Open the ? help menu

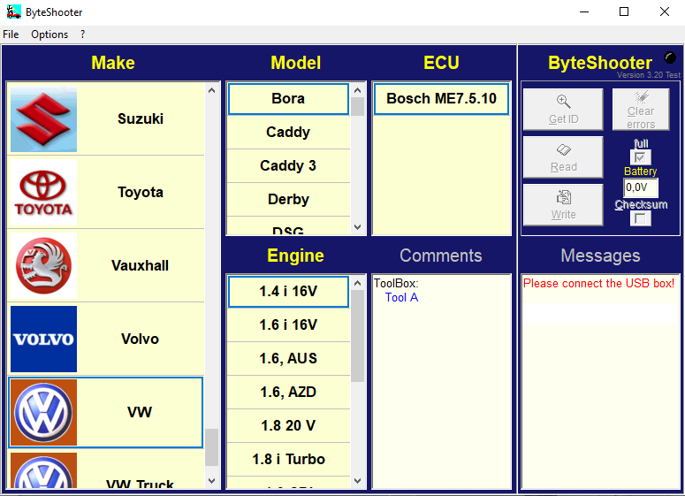coord(82,34)
